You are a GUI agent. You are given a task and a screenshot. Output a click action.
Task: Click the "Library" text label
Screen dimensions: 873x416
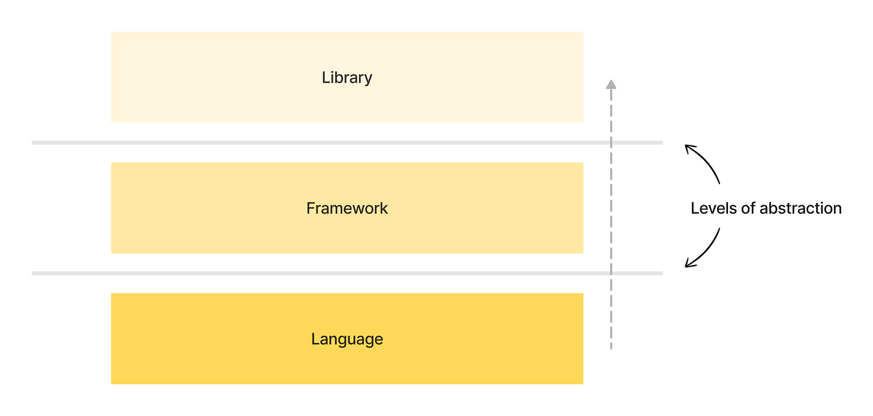click(347, 77)
